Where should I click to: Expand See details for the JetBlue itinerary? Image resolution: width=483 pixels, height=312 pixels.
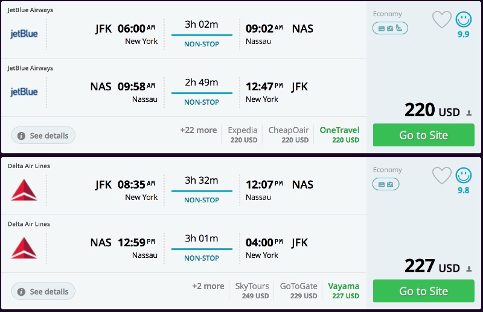(x=43, y=136)
